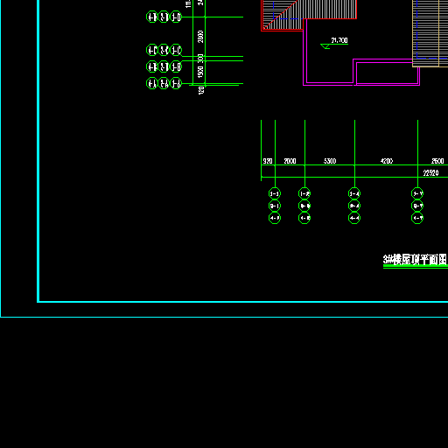
Task: Select the 920 dimension text
Action: pyautogui.click(x=268, y=161)
